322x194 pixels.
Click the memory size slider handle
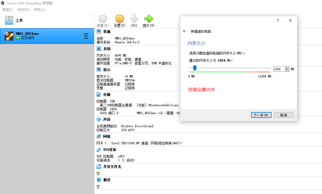click(x=195, y=68)
